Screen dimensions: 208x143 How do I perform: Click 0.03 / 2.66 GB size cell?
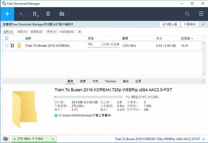coord(166,46)
